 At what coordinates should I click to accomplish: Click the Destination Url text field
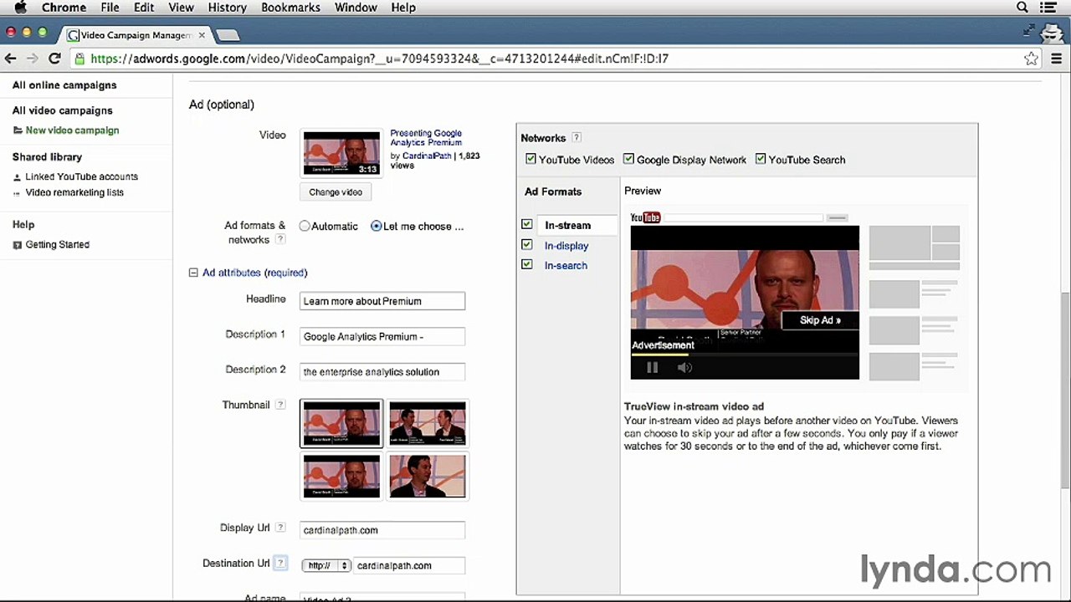tap(409, 565)
